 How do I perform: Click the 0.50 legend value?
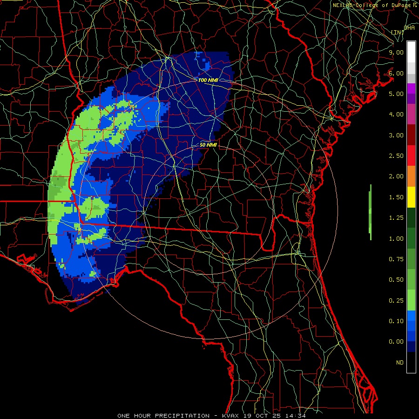coord(396,280)
